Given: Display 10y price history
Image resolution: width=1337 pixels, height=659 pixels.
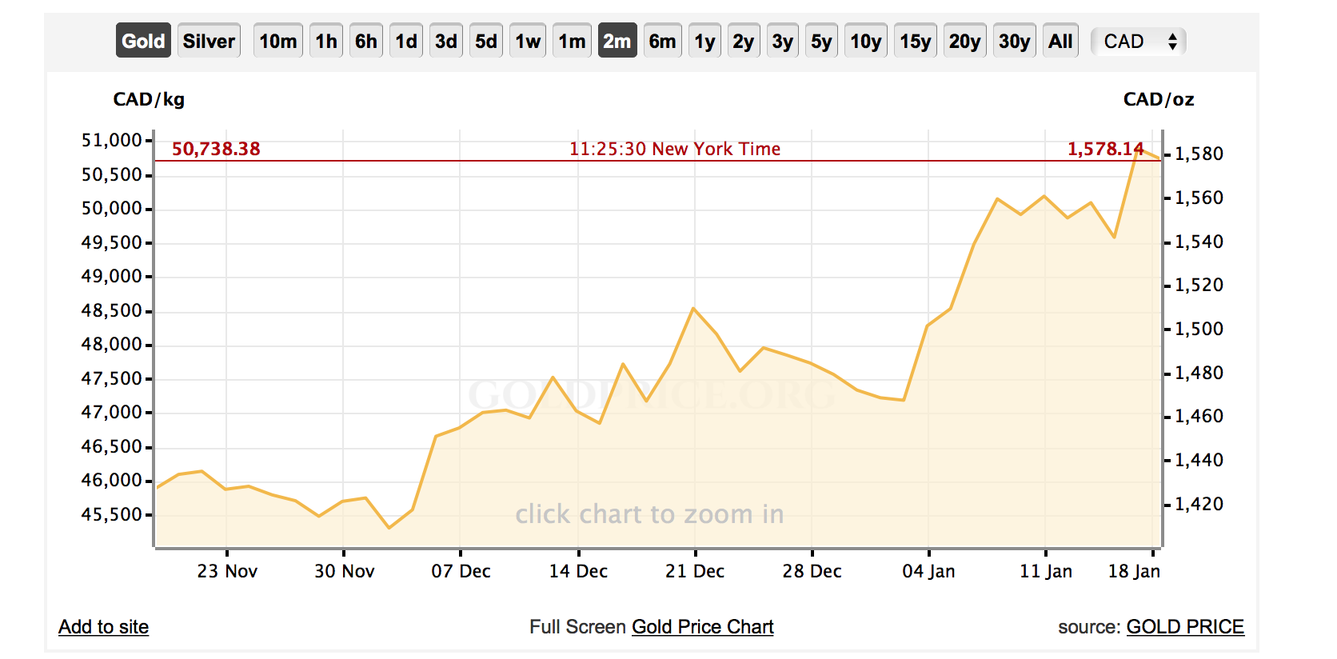Looking at the screenshot, I should tap(866, 42).
